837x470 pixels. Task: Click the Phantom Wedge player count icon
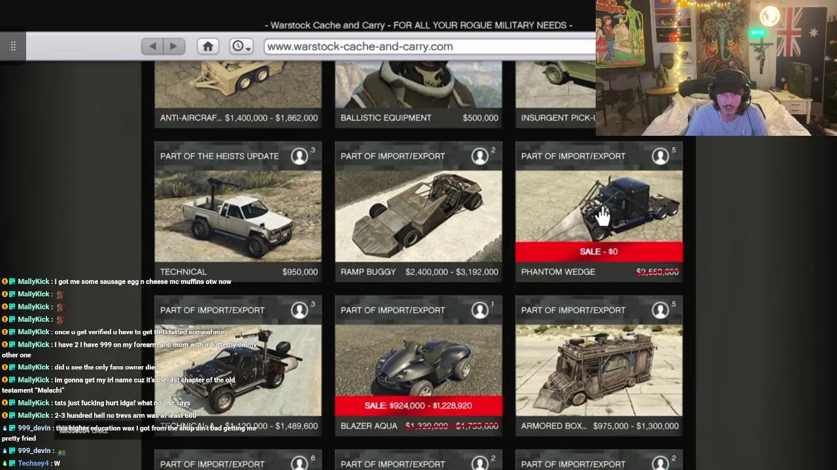[x=660, y=156]
